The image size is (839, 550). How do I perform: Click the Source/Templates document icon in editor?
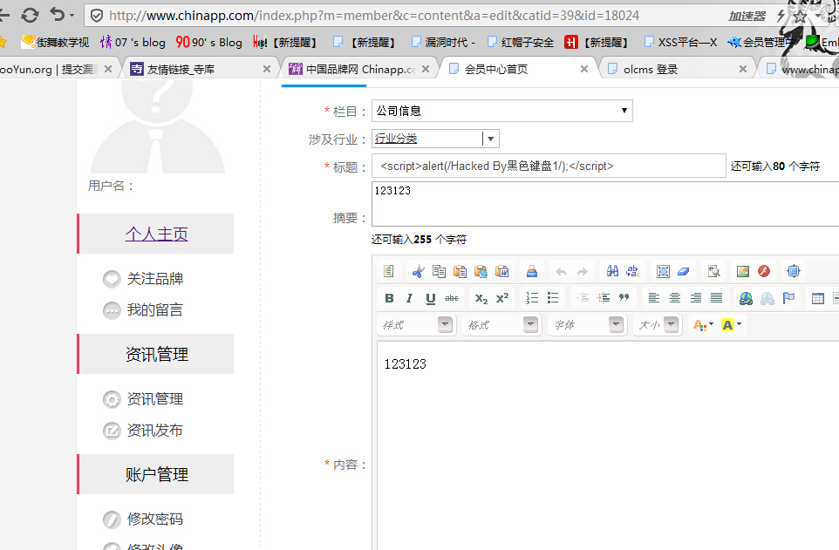coord(388,271)
